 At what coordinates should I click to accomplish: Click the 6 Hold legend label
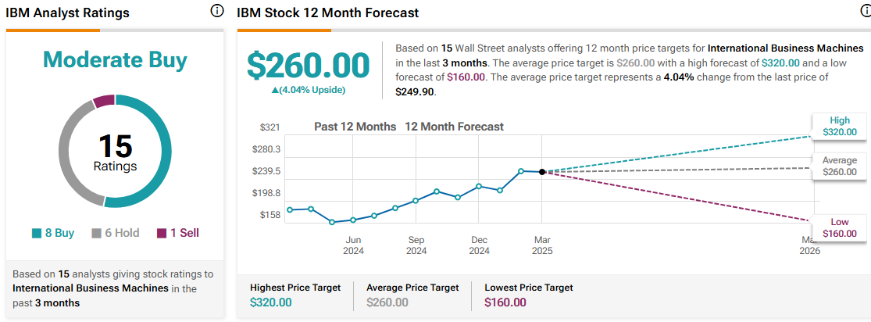pyautogui.click(x=122, y=234)
